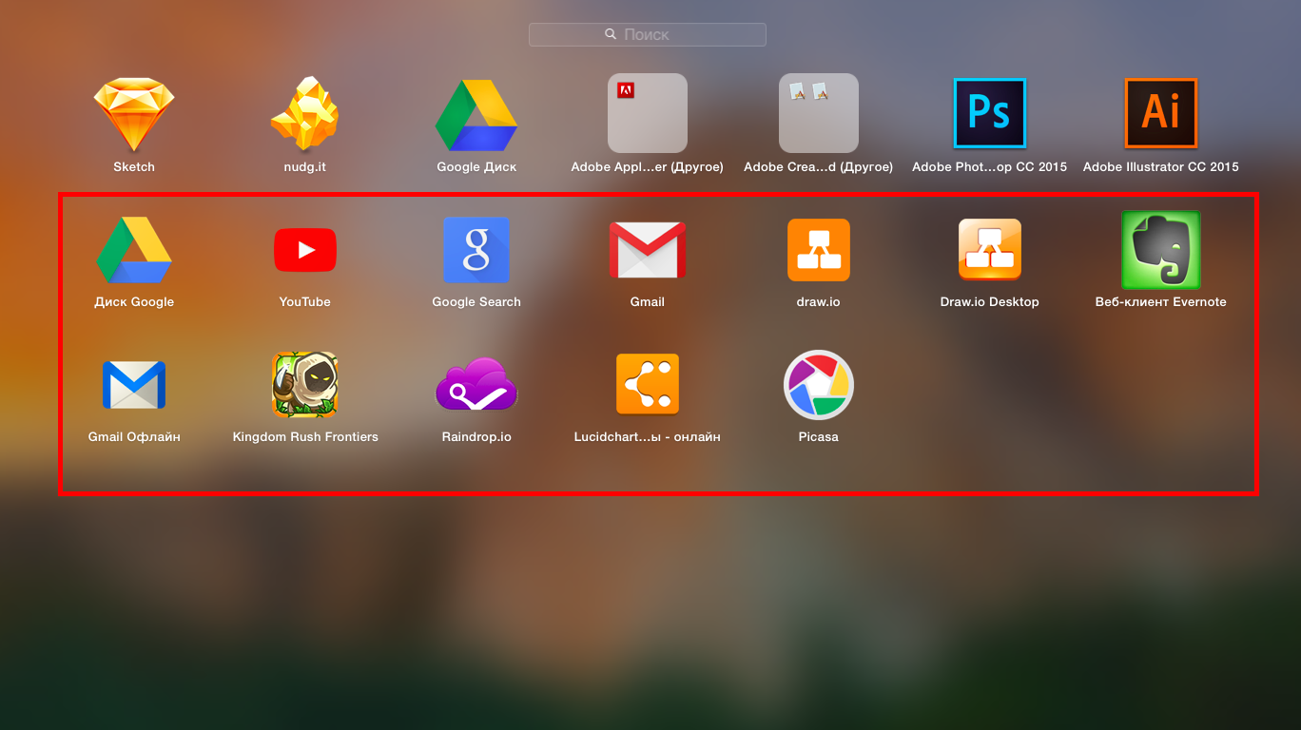
Task: Open the Google Диск app
Action: coord(476,115)
